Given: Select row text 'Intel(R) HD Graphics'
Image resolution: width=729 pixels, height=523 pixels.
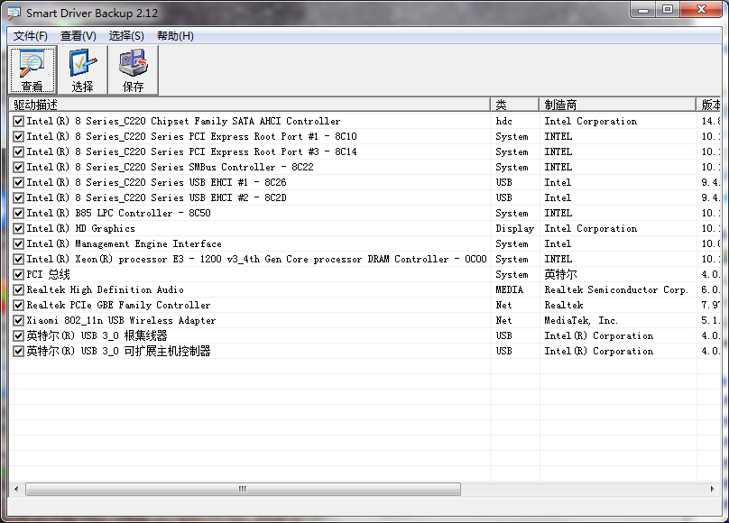Looking at the screenshot, I should point(81,228).
